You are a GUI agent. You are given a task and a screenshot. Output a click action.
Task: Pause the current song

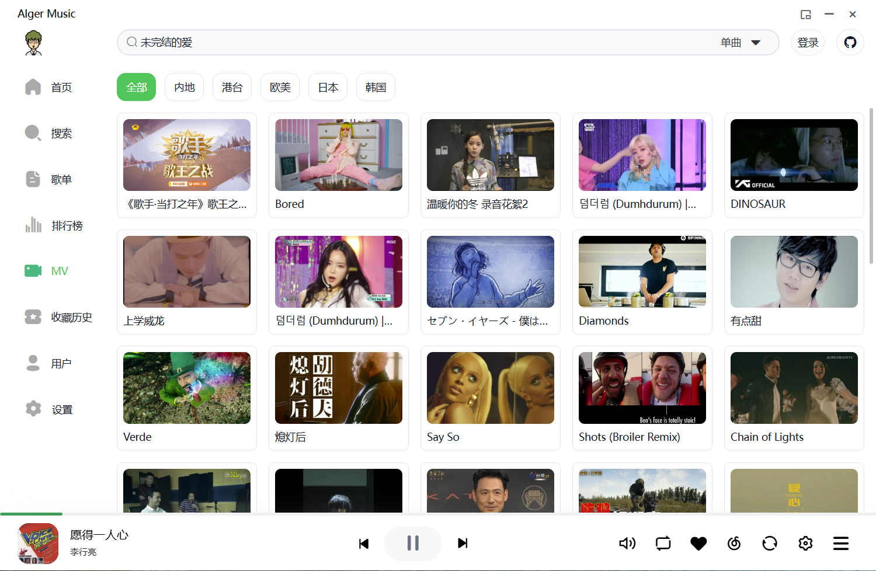[x=413, y=543]
